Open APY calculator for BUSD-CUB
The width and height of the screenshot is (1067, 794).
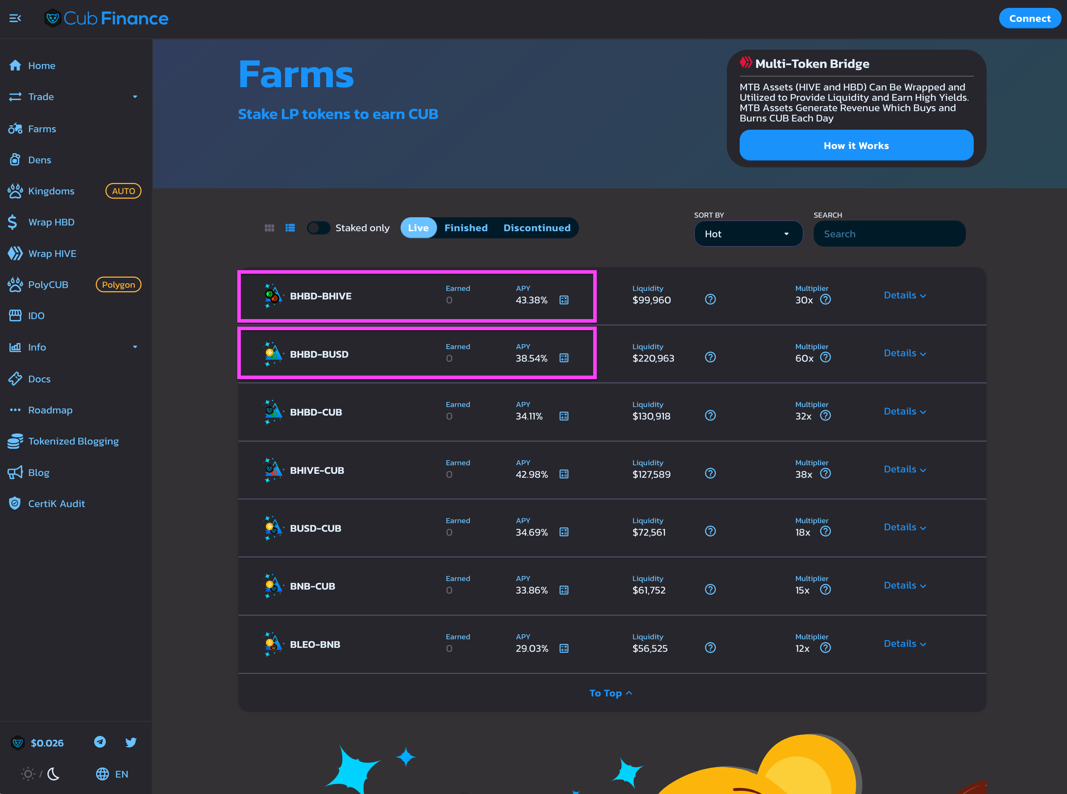click(564, 532)
